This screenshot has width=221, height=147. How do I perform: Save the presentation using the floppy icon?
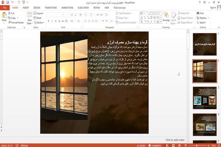point(8,3)
